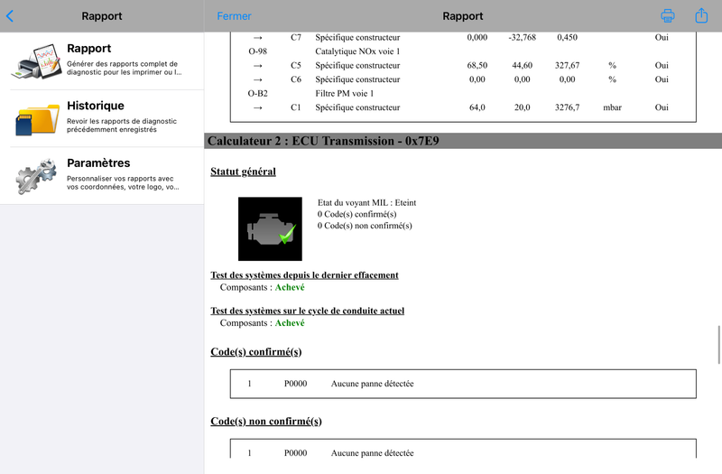The image size is (722, 474).
Task: Select P0000 in the non-confirmed codes table
Action: (x=295, y=453)
